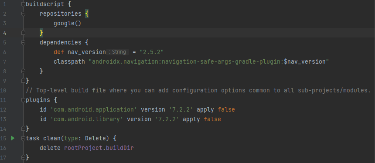
Task: Click the 'plugins' keyword
Action: click(38, 100)
